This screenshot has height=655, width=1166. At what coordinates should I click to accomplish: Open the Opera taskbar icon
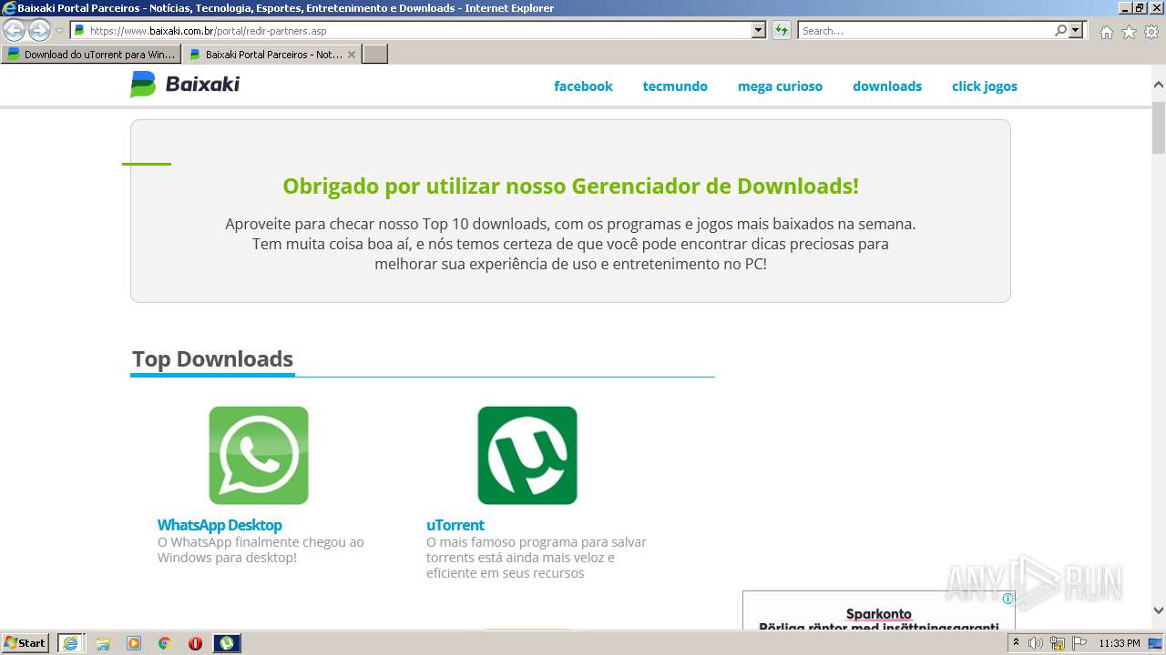pyautogui.click(x=195, y=643)
